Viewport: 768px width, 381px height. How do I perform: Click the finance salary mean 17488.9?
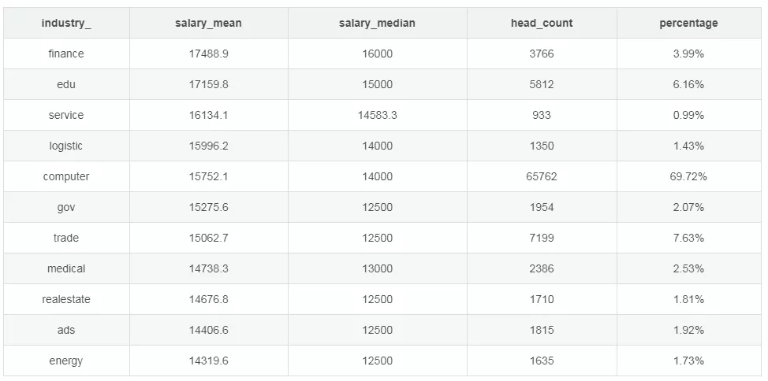pyautogui.click(x=209, y=54)
